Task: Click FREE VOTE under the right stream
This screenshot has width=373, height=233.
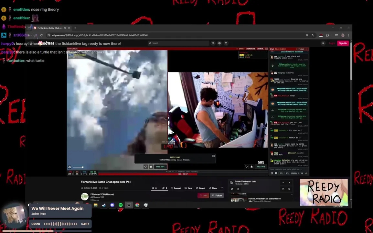Action: [x=261, y=167]
